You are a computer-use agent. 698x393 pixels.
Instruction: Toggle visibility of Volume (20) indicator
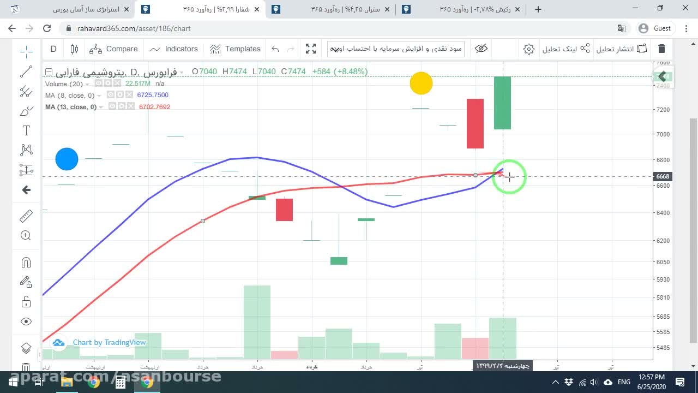tap(99, 84)
